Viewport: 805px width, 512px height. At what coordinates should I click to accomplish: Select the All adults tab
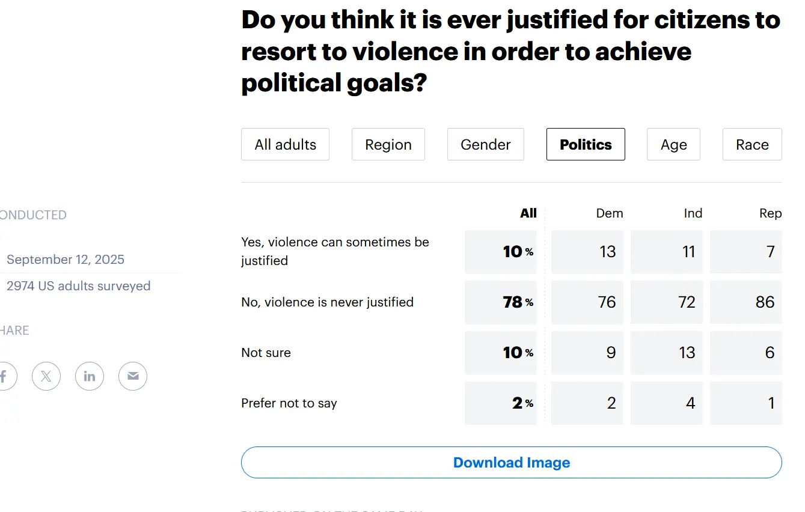click(285, 144)
